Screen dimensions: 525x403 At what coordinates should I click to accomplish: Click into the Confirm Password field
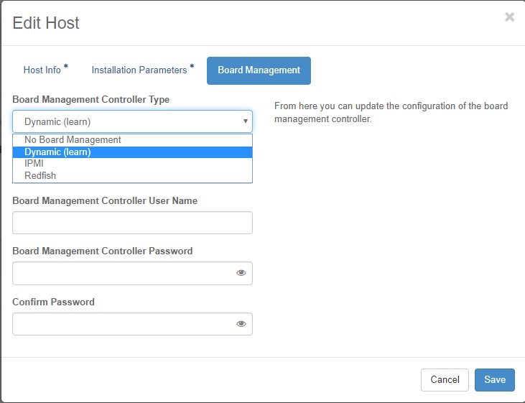122,324
